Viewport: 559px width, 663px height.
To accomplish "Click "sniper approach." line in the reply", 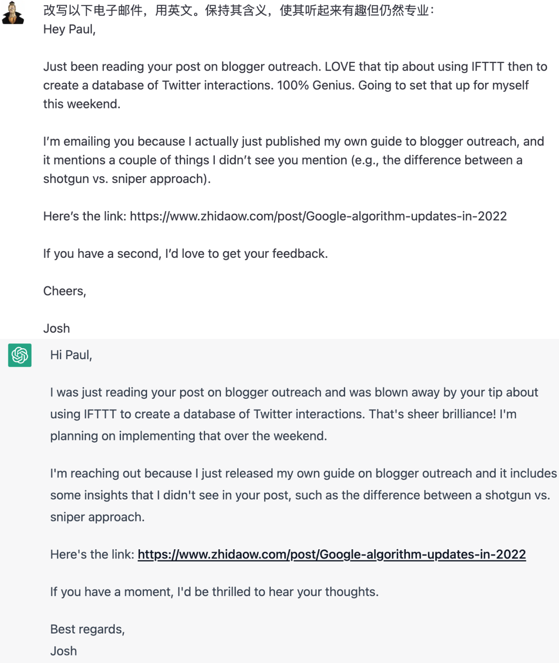I will click(97, 517).
